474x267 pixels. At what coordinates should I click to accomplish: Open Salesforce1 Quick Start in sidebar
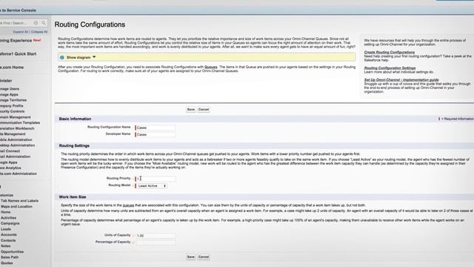pyautogui.click(x=18, y=54)
